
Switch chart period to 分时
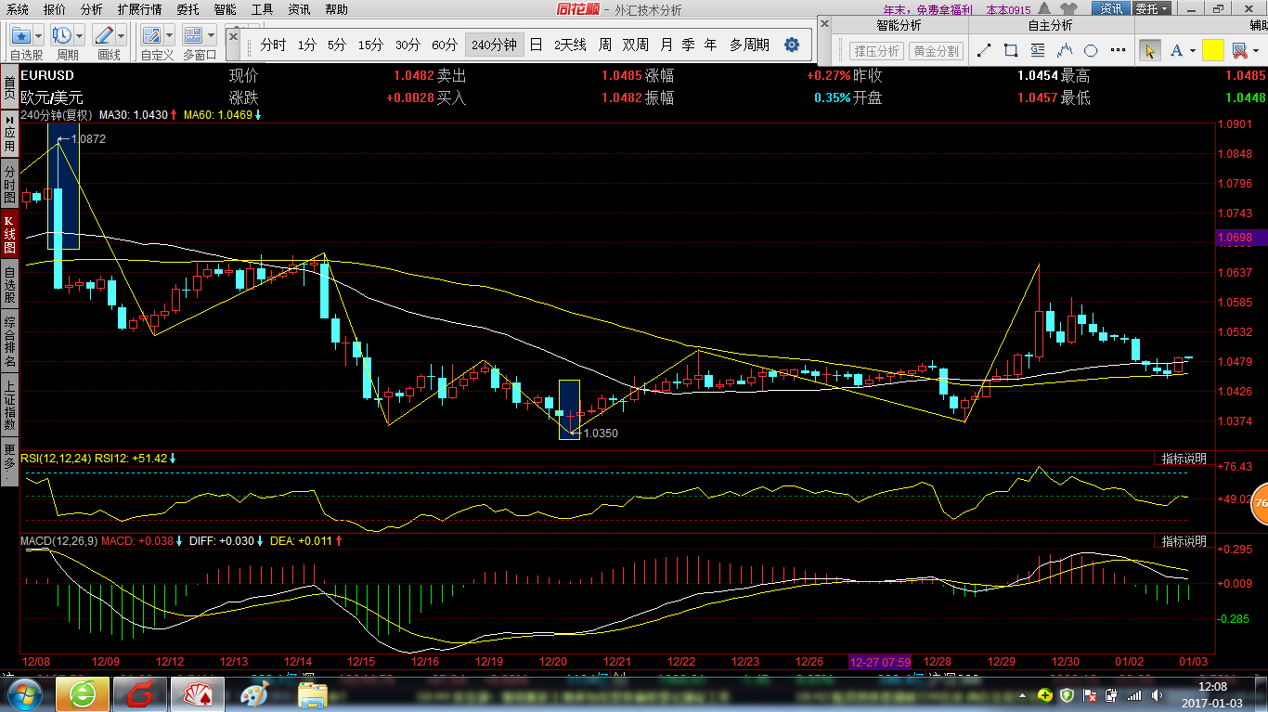(273, 45)
